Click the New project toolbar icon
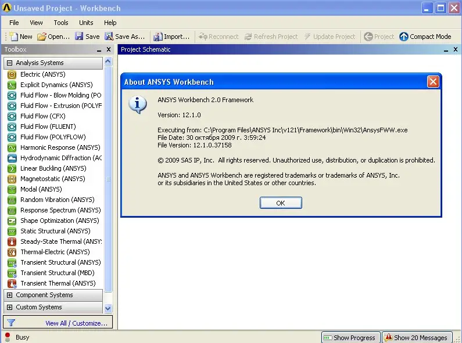This screenshot has height=343, width=462. [x=13, y=37]
